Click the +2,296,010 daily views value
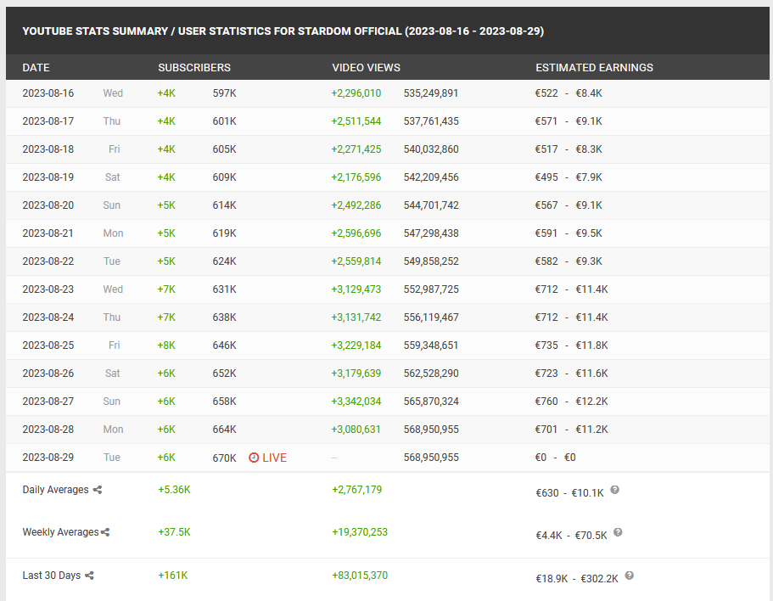Image resolution: width=773 pixels, height=601 pixels. tap(356, 93)
